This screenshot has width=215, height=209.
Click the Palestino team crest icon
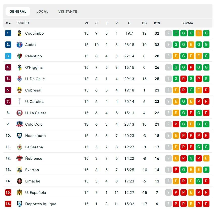(19, 56)
